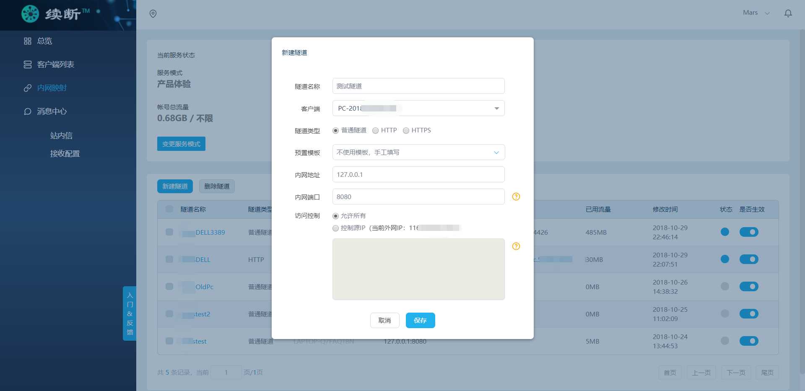The image size is (805, 391).
Task: Select 允许所有 access control radio
Action: [x=335, y=216]
